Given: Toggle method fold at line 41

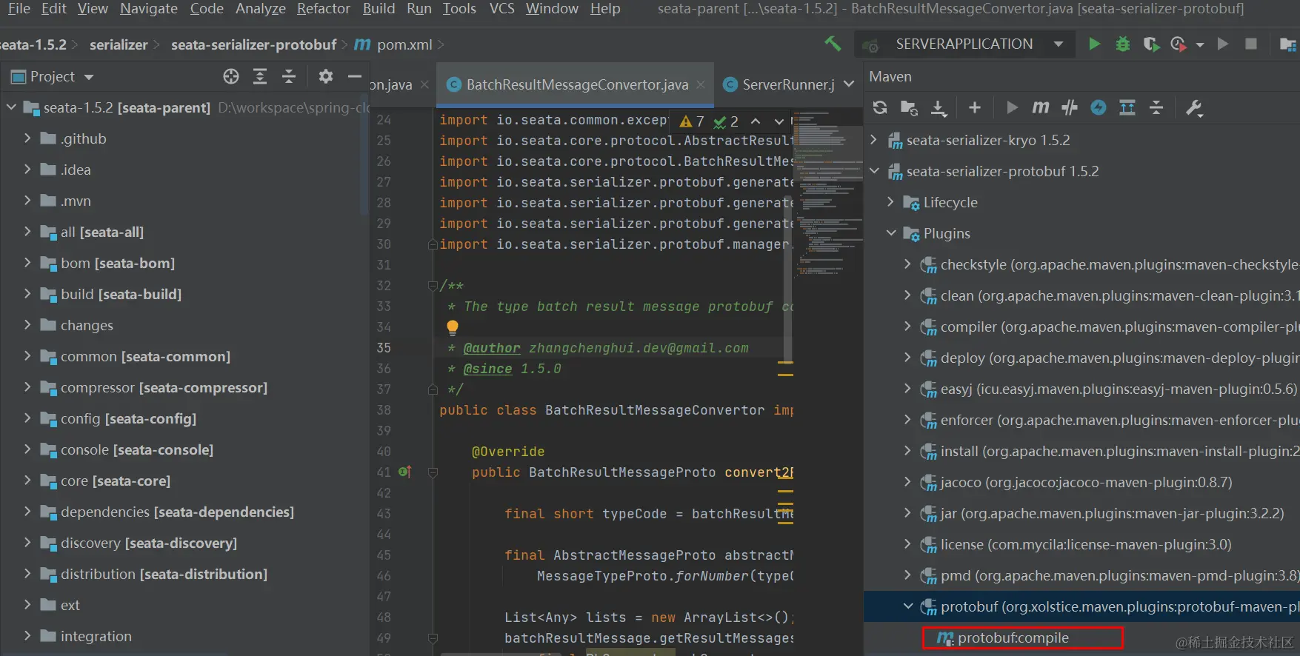Looking at the screenshot, I should pyautogui.click(x=433, y=472).
